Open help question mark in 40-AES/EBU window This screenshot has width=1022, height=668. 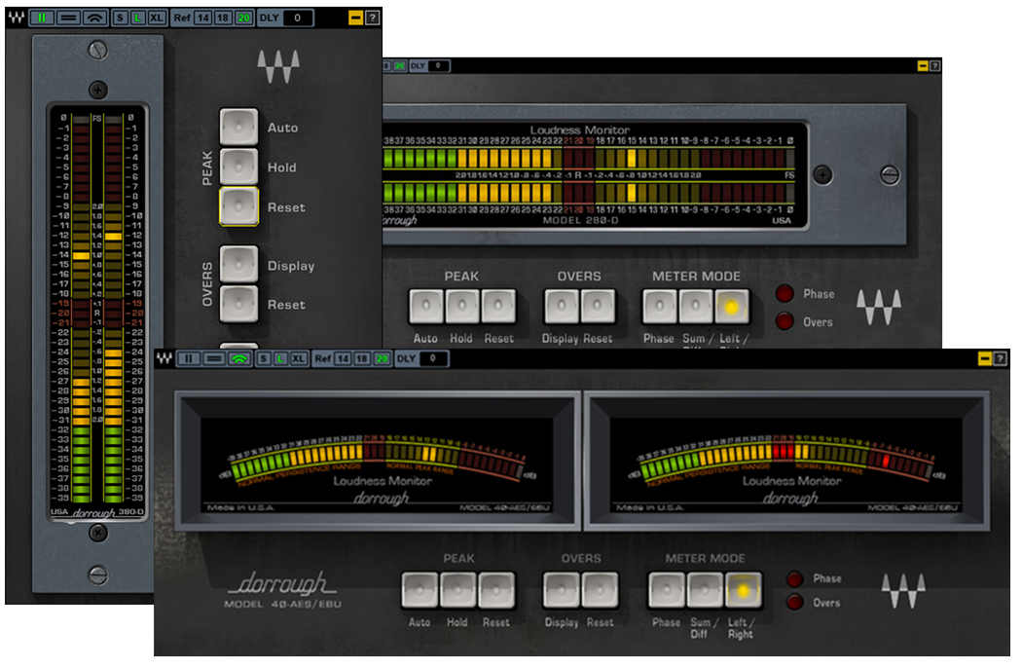[1001, 358]
